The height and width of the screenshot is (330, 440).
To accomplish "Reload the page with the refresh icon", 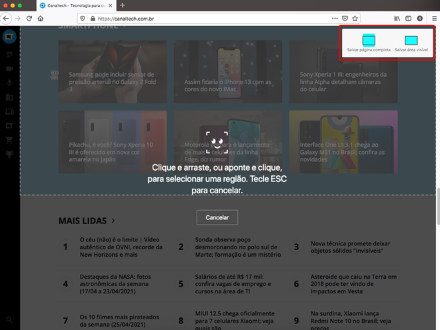I will click(29, 19).
